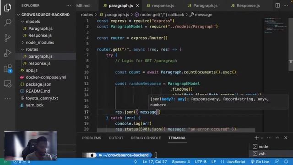
Task: Change end of line sequence LF
Action: click(214, 162)
